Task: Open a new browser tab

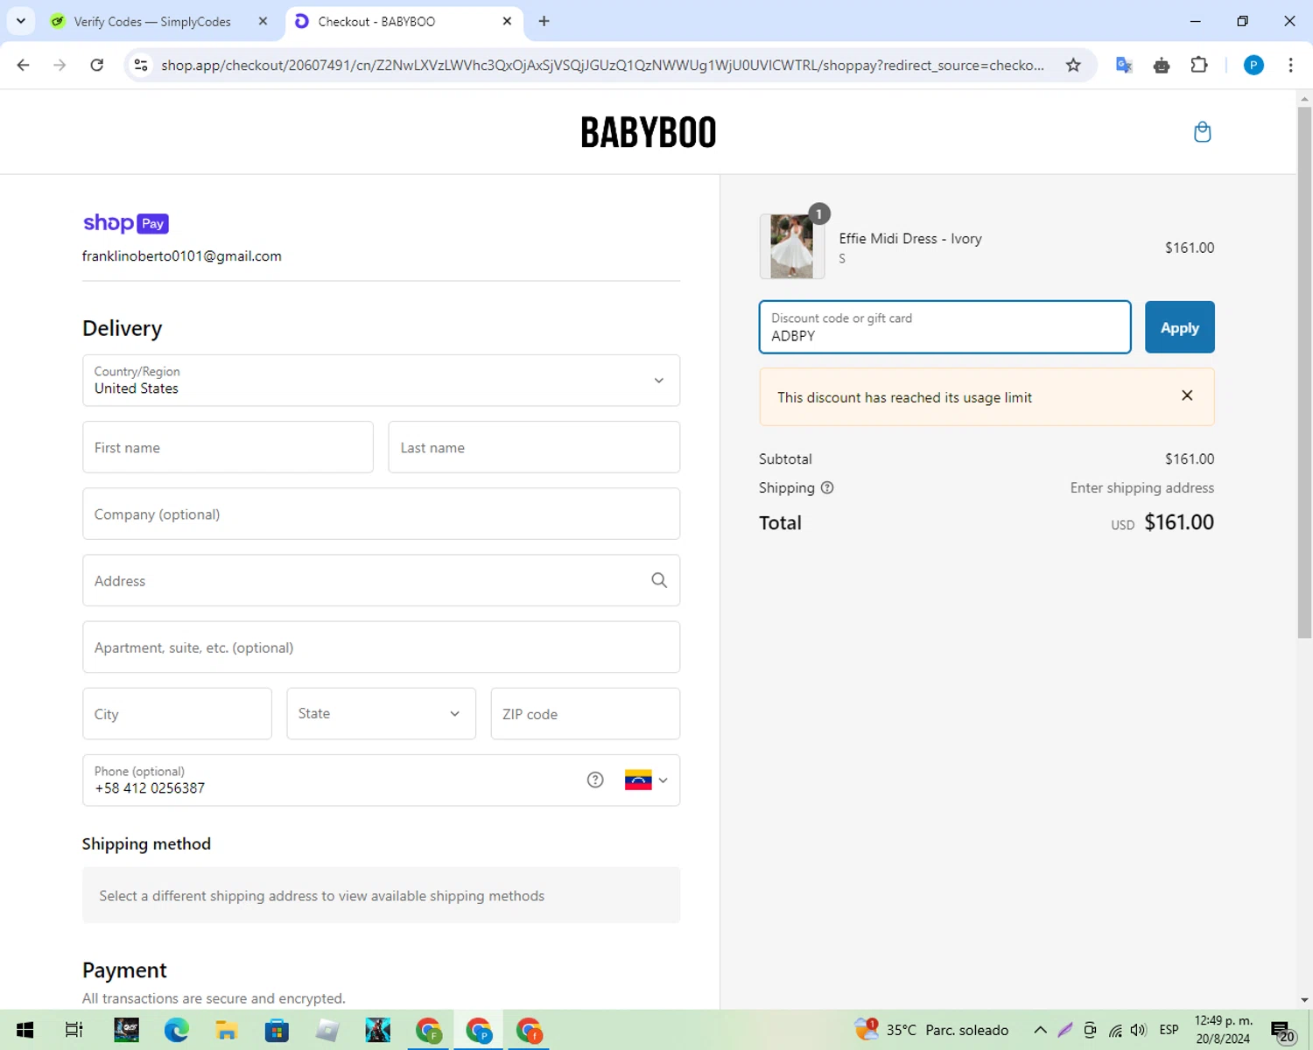Action: 544,21
